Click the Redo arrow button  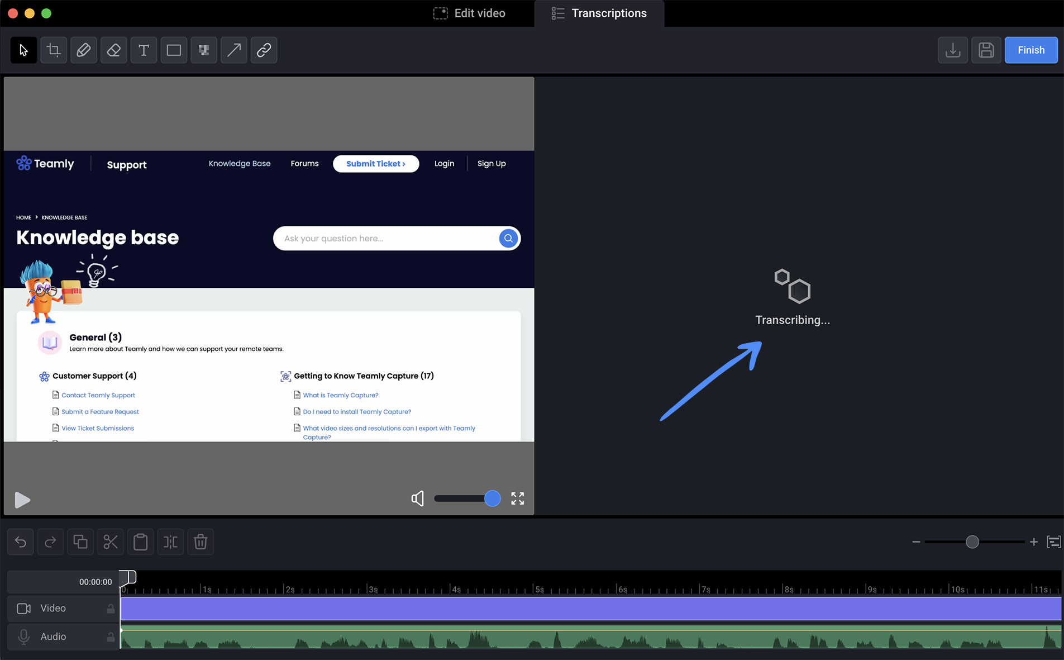coord(50,542)
